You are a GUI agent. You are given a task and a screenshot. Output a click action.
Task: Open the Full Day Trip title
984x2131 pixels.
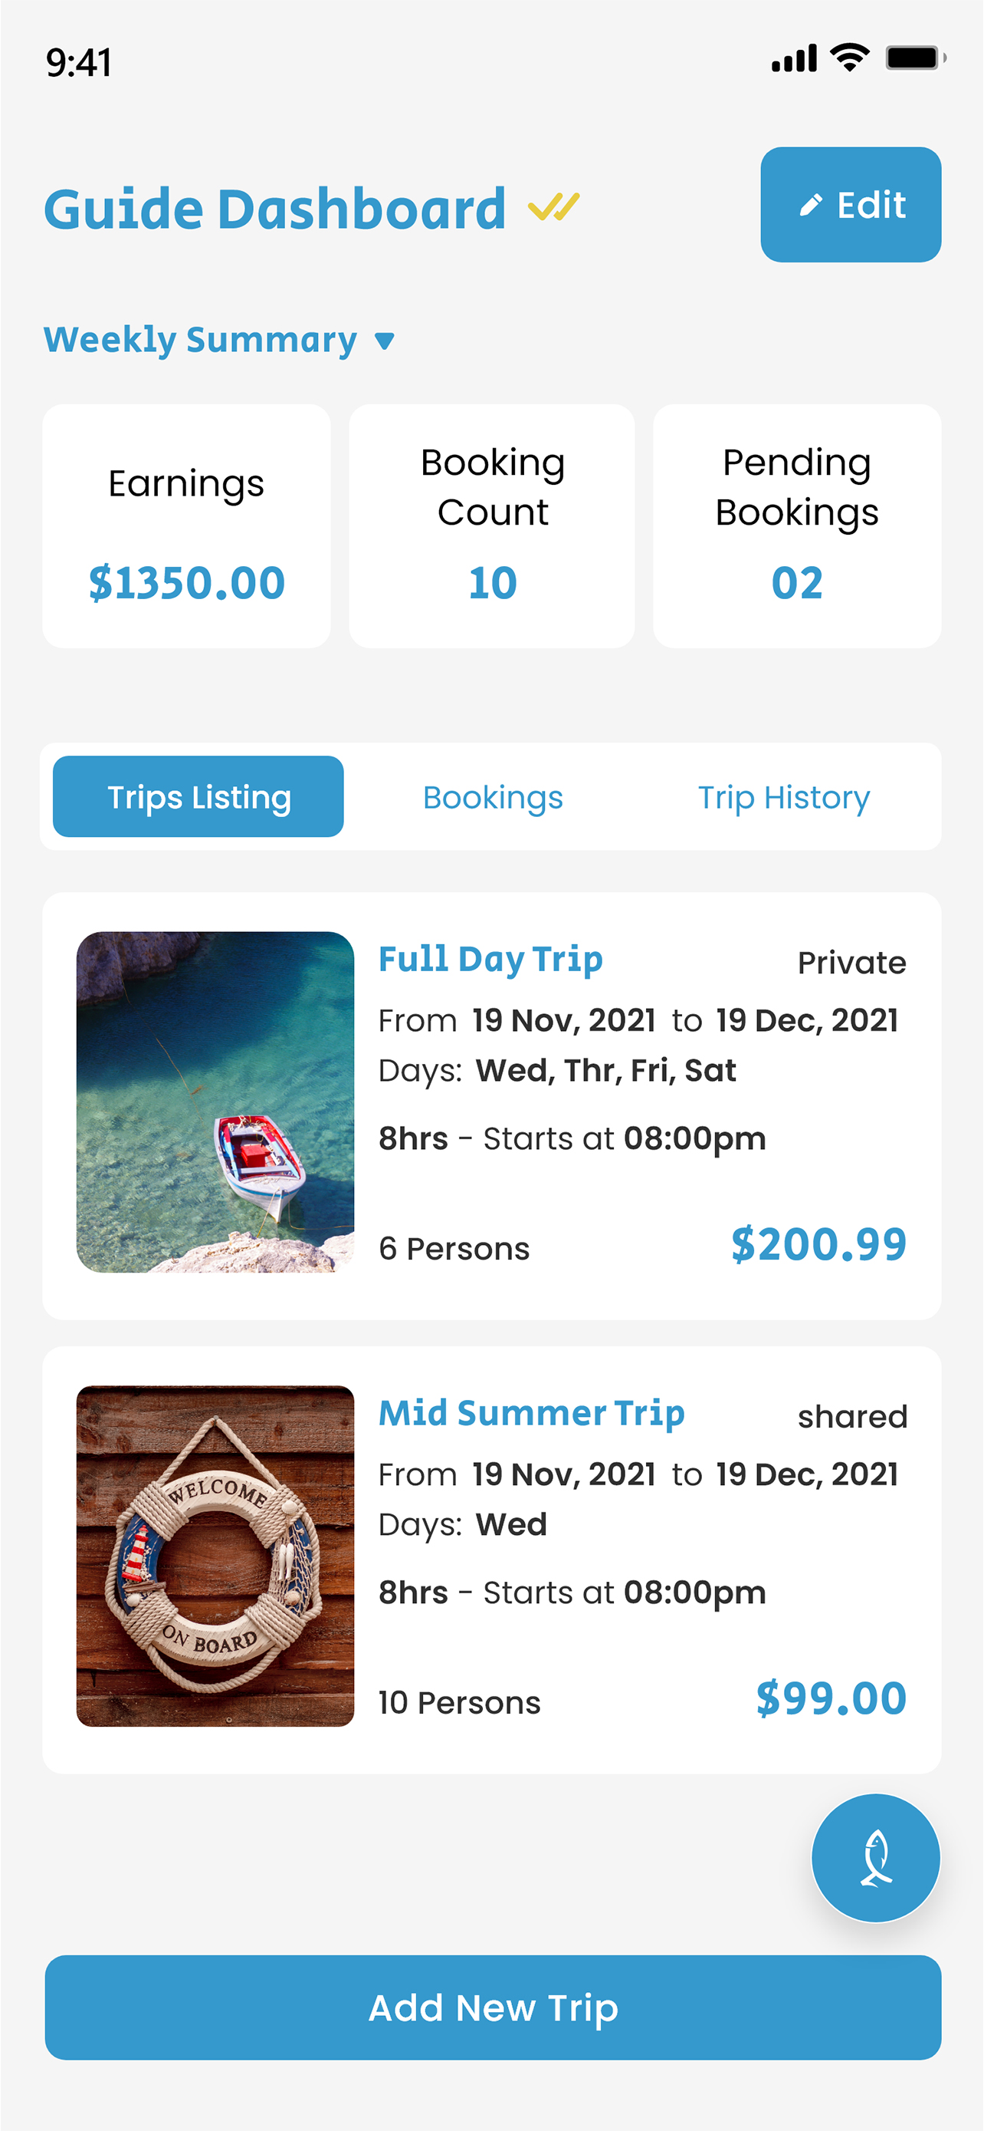pyautogui.click(x=490, y=960)
